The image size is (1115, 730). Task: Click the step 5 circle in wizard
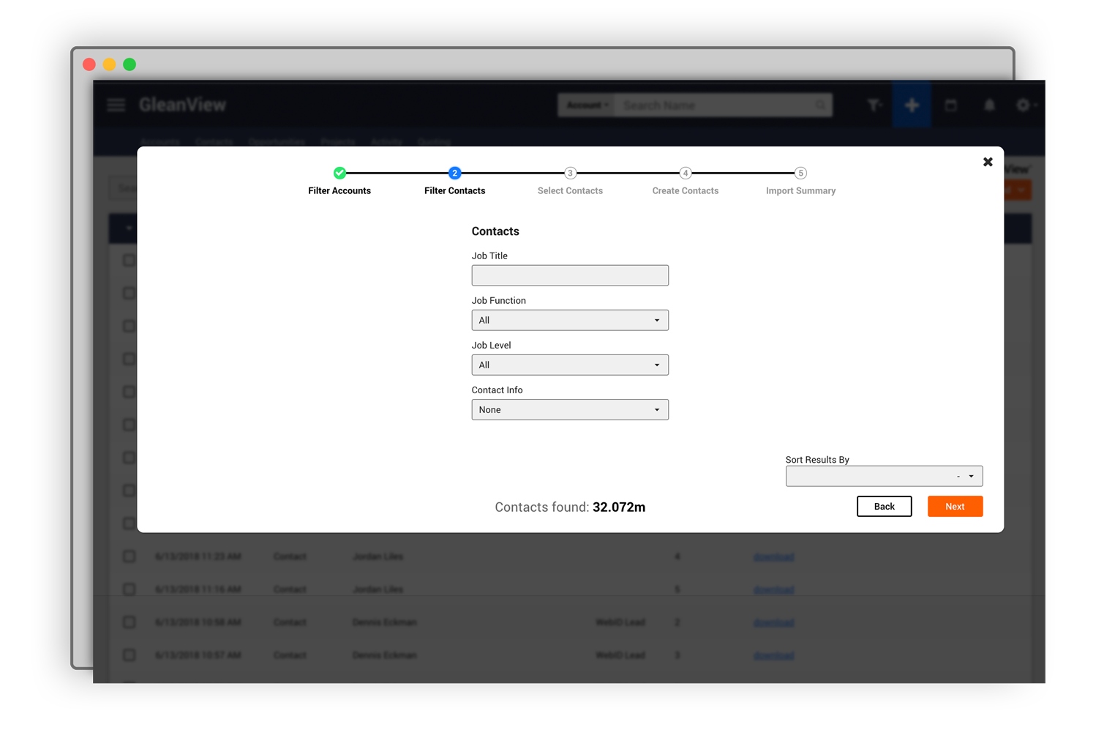pyautogui.click(x=800, y=173)
